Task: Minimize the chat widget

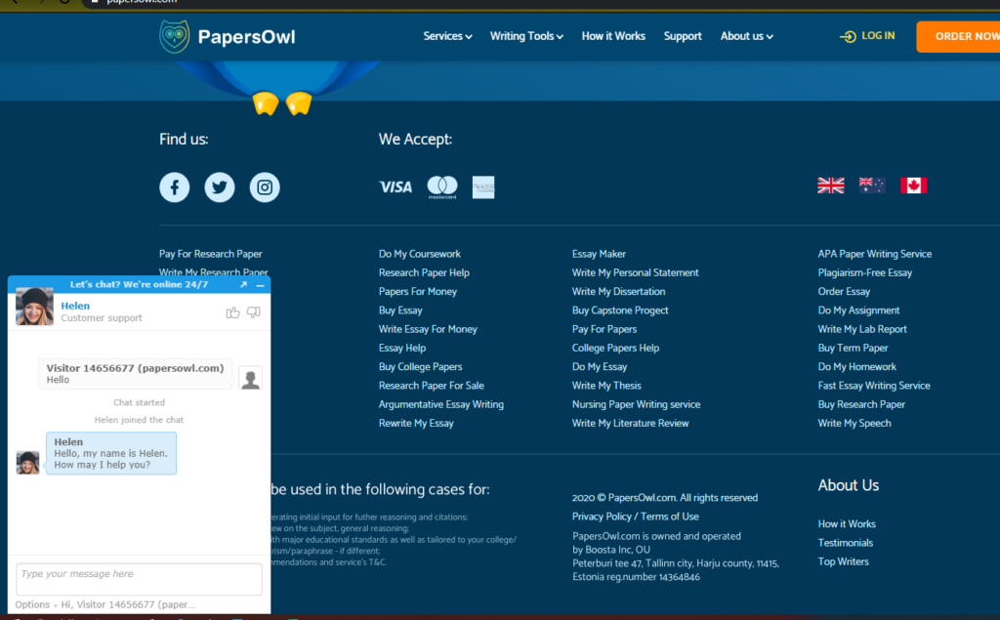Action: click(260, 285)
